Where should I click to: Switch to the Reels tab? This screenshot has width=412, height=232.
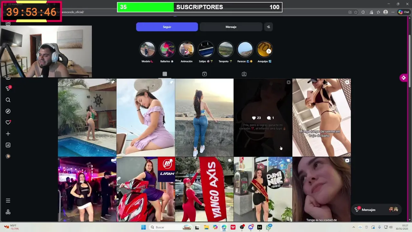coord(204,74)
